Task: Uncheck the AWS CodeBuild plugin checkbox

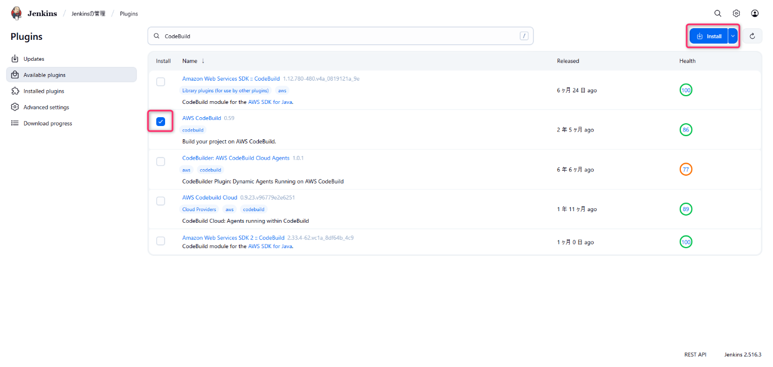Action: tap(161, 122)
